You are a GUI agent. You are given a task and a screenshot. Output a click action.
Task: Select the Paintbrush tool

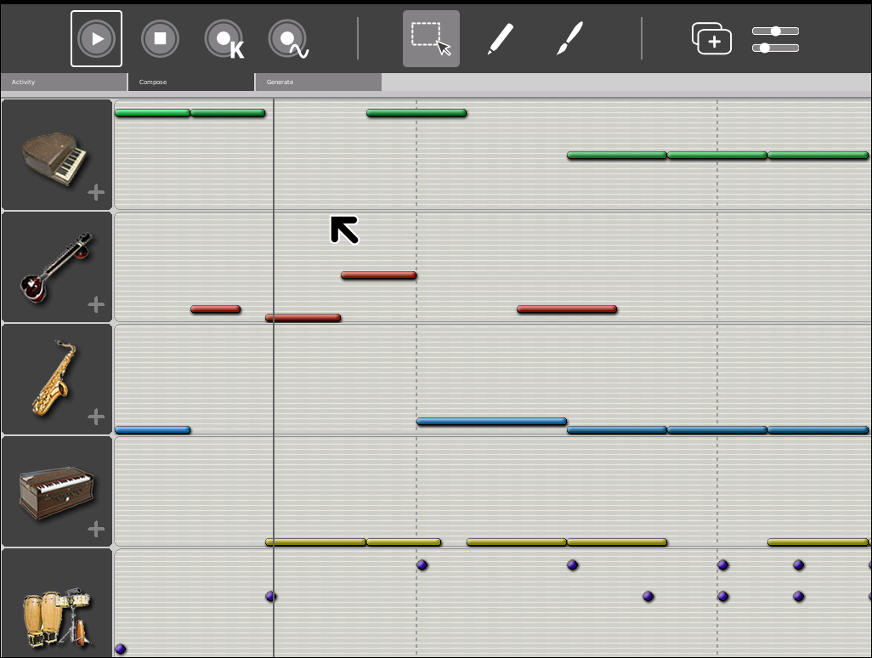point(570,39)
